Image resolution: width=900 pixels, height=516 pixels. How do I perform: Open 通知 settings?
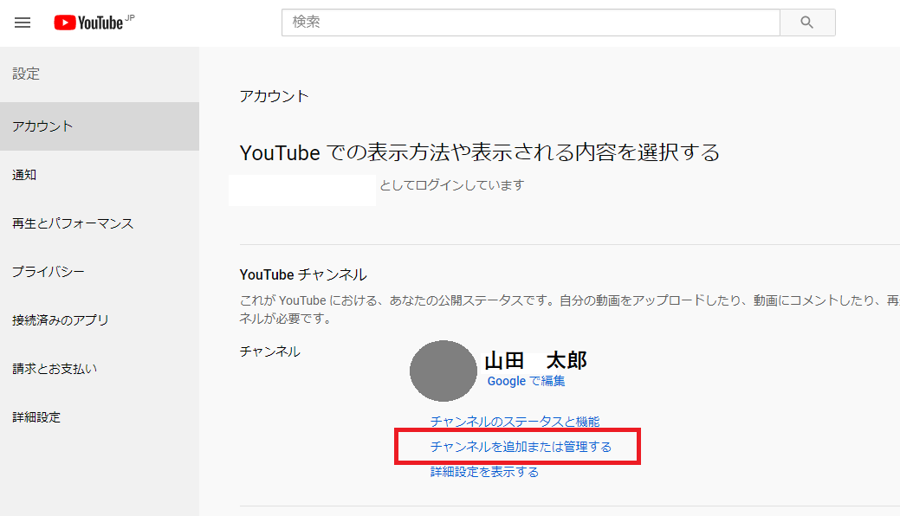click(x=100, y=175)
